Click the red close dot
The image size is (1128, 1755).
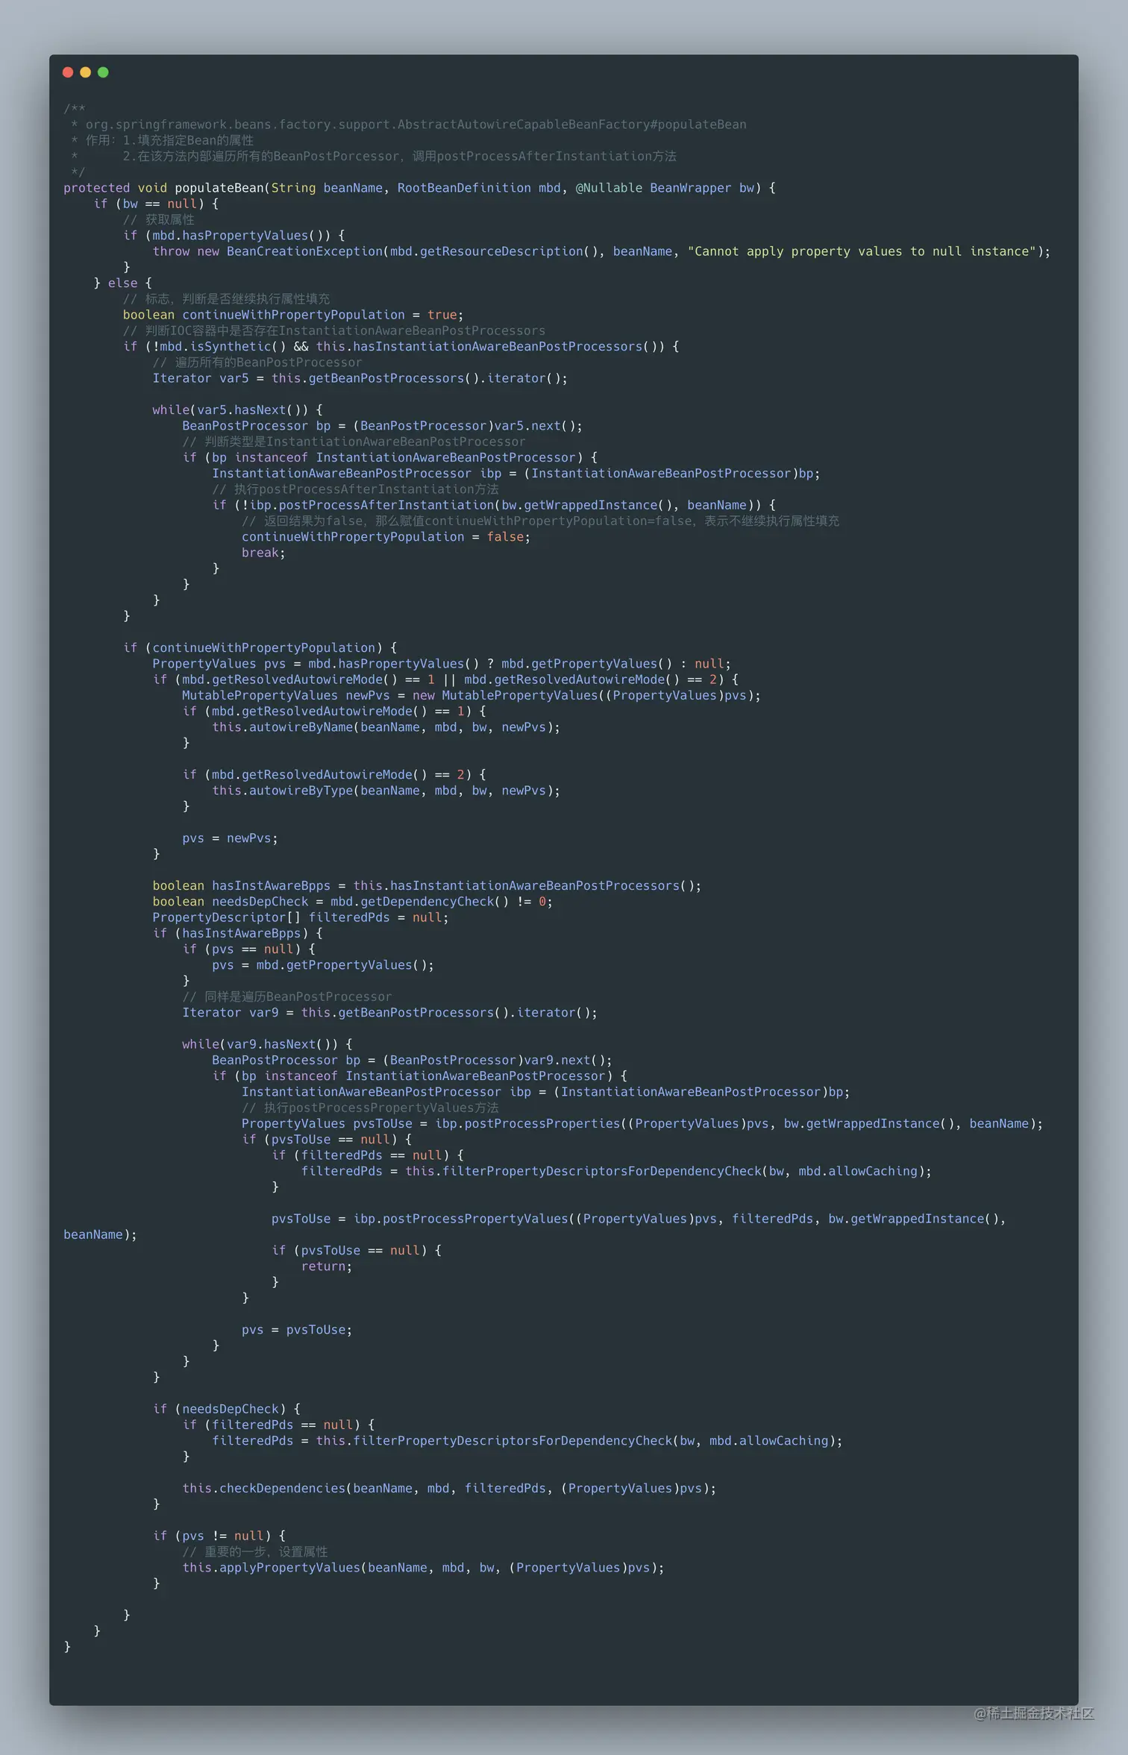(68, 72)
